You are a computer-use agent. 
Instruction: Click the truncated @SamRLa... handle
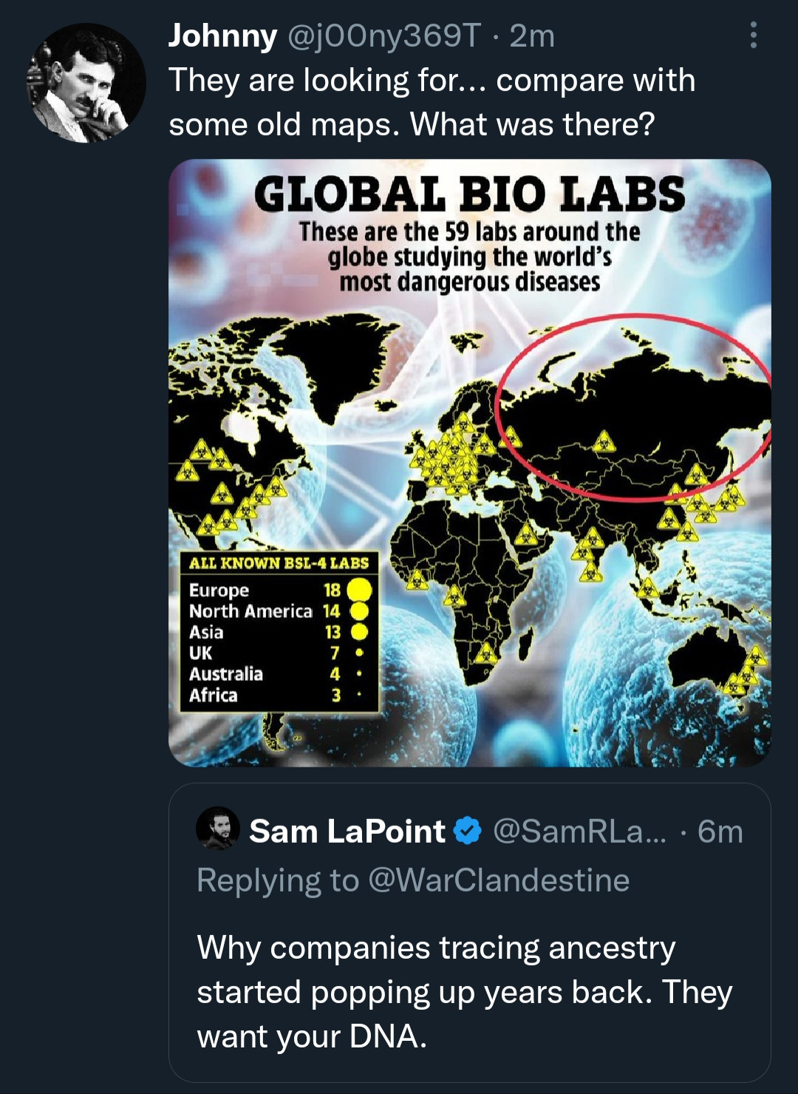(x=579, y=832)
